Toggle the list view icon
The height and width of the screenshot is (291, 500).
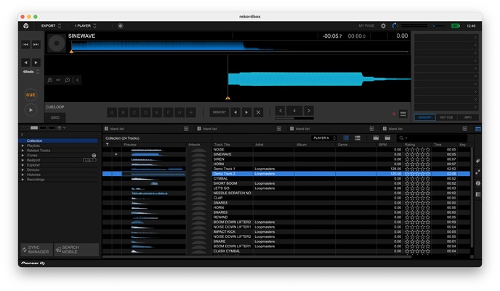[x=358, y=137]
